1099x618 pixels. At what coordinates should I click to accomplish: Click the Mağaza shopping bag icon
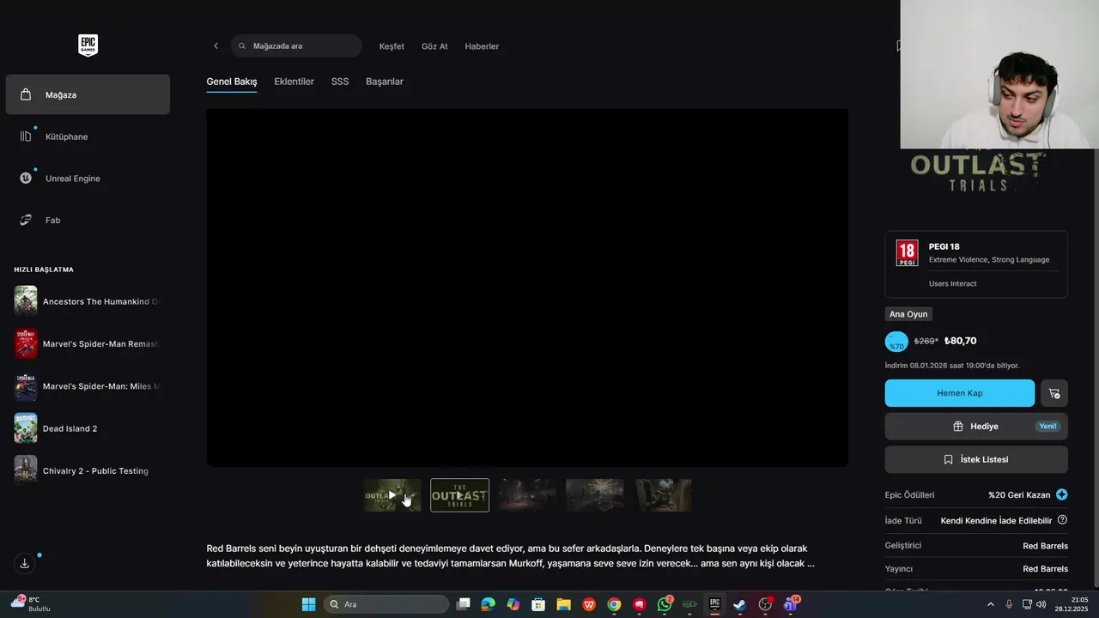coord(26,94)
